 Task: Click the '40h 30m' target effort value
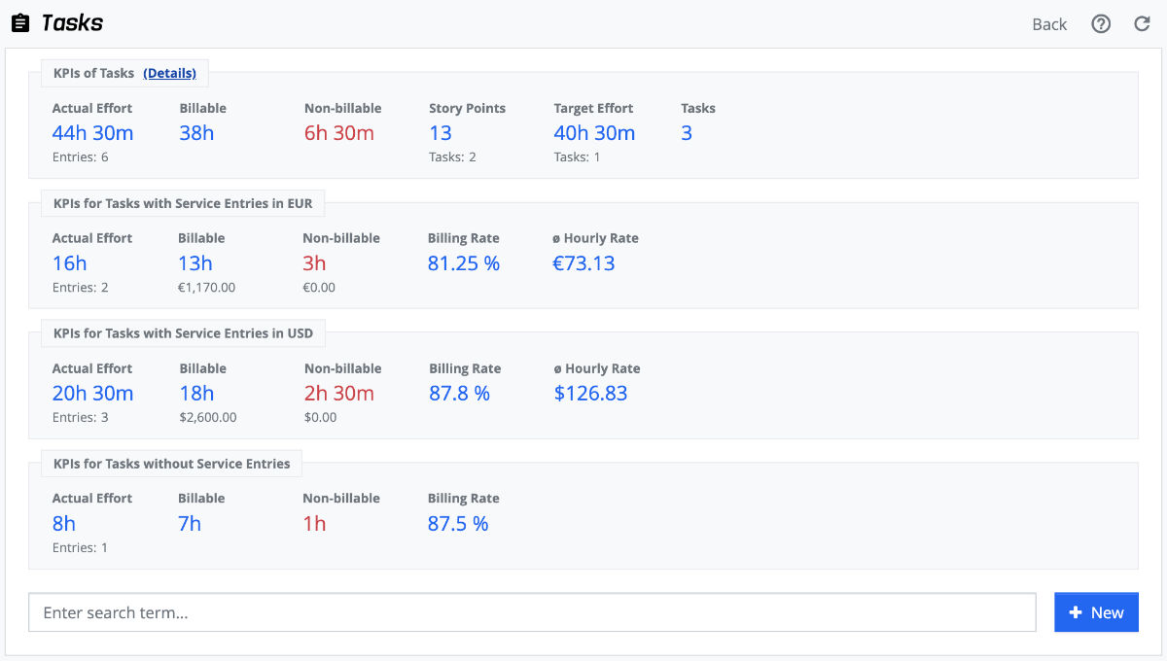(x=594, y=133)
